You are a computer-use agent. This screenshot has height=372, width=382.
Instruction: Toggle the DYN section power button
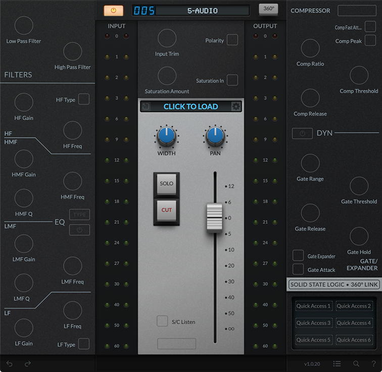pos(302,133)
